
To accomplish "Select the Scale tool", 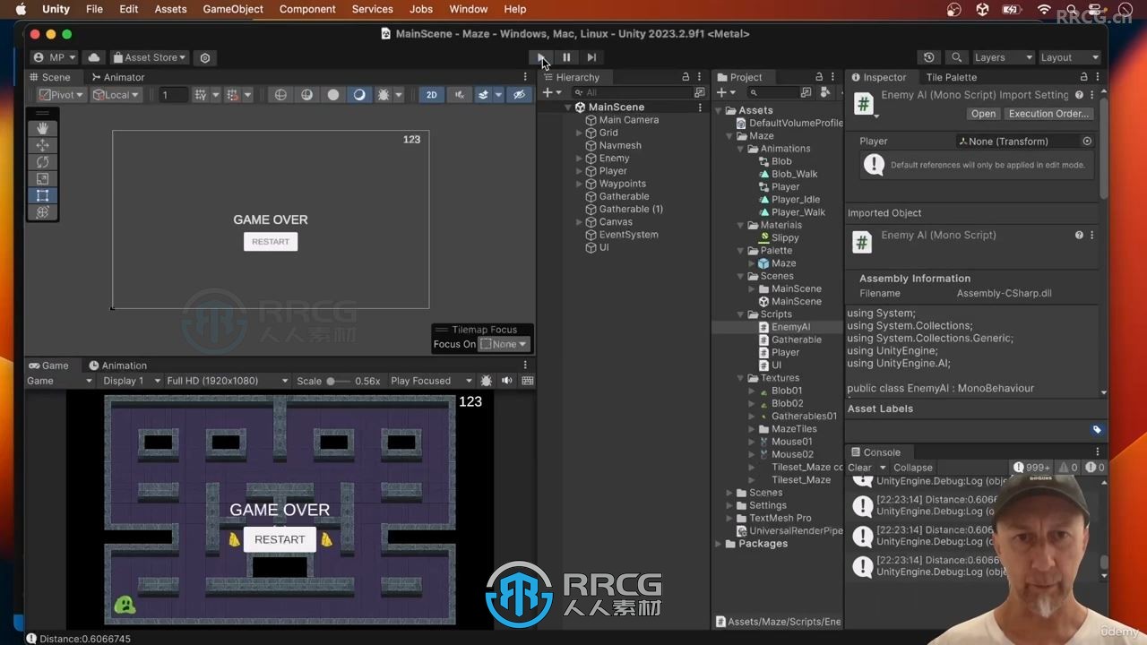I will click(42, 179).
